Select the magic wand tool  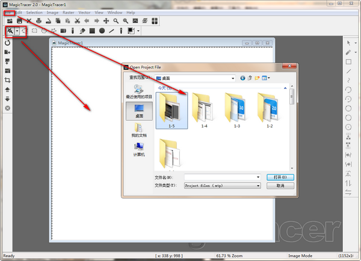point(10,31)
